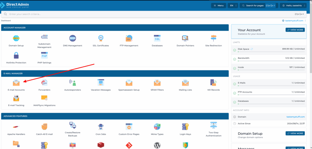Screen dimensions: 312x149
Task: Open the MX Records icon
Action: tap(213, 83)
